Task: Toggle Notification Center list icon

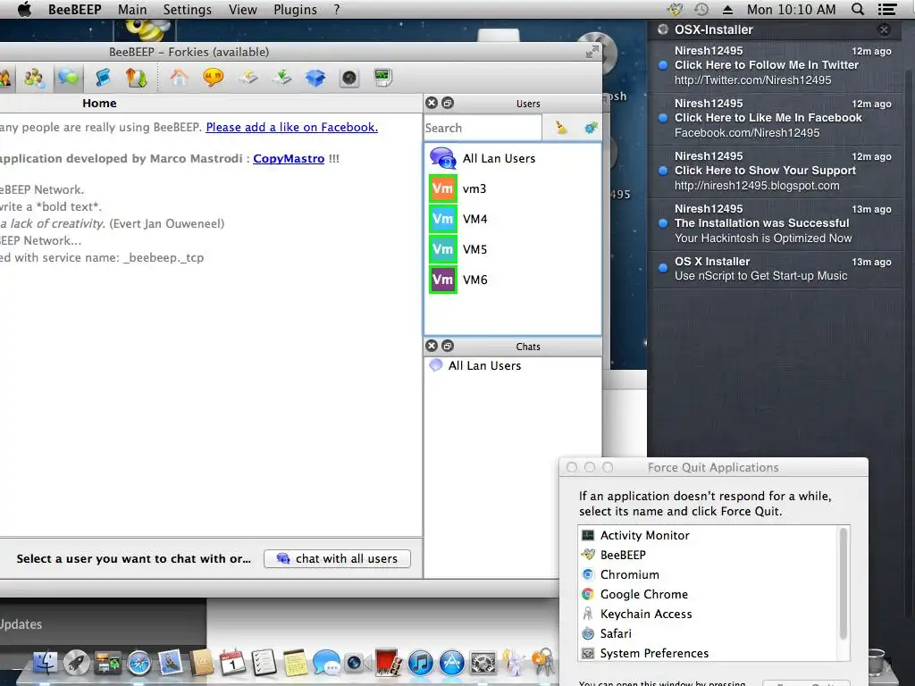Action: point(887,9)
